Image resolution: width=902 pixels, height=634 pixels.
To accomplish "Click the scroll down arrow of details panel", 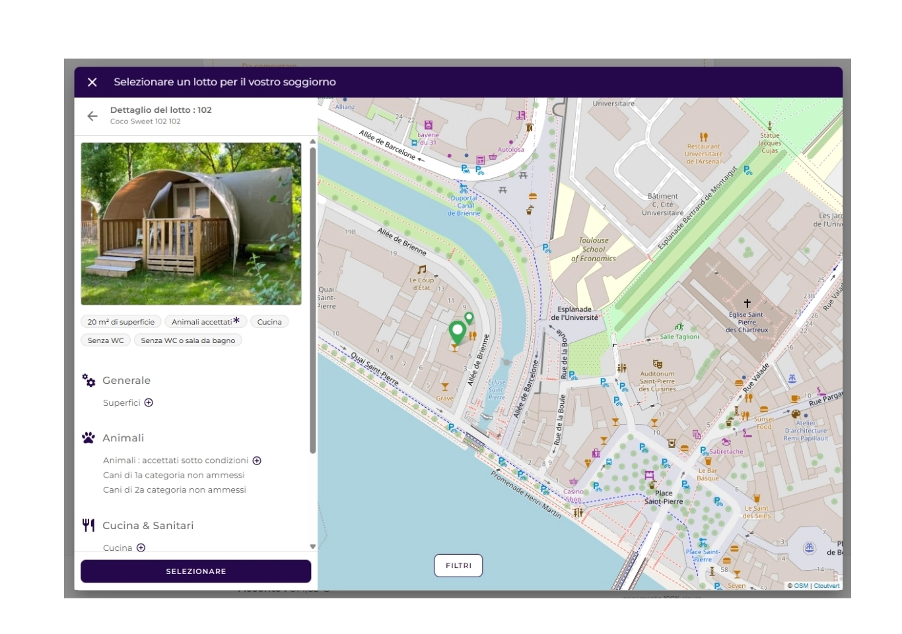I will click(313, 547).
